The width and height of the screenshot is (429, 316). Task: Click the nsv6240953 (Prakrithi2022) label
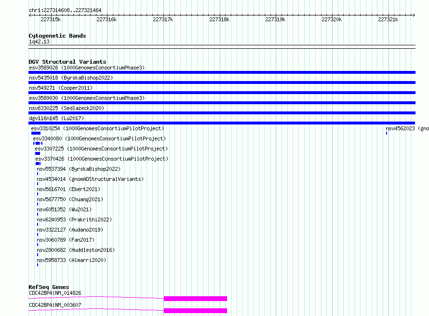74,220
